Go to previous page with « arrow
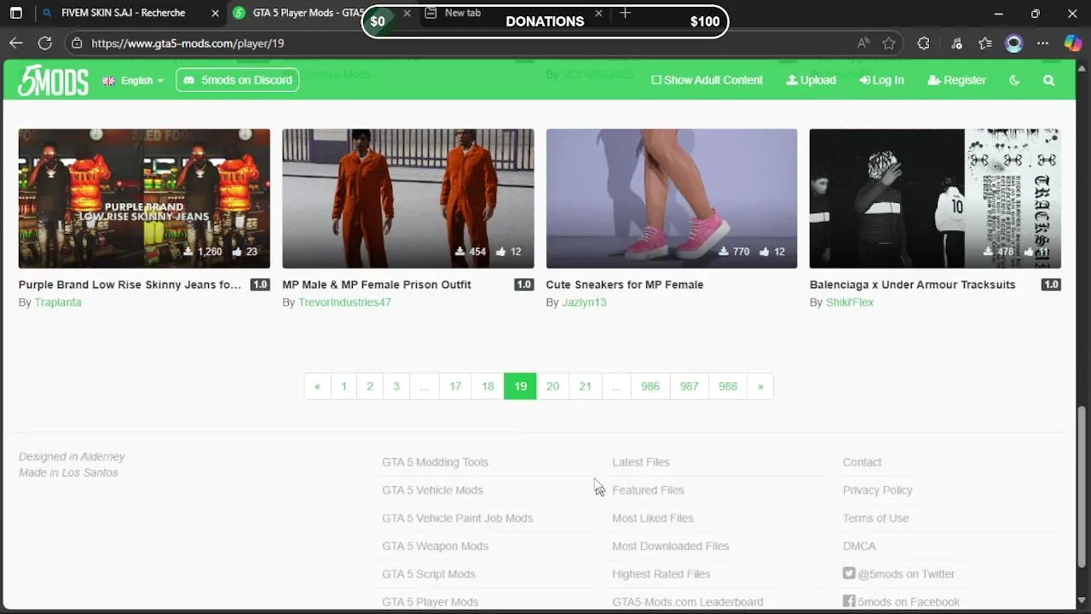The image size is (1091, 614). 317,386
